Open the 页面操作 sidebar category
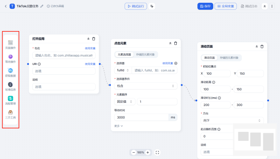The width and height of the screenshot is (280, 159). point(10,44)
